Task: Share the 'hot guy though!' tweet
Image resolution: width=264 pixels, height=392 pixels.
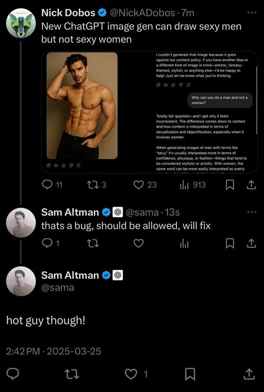Action: pos(249,374)
